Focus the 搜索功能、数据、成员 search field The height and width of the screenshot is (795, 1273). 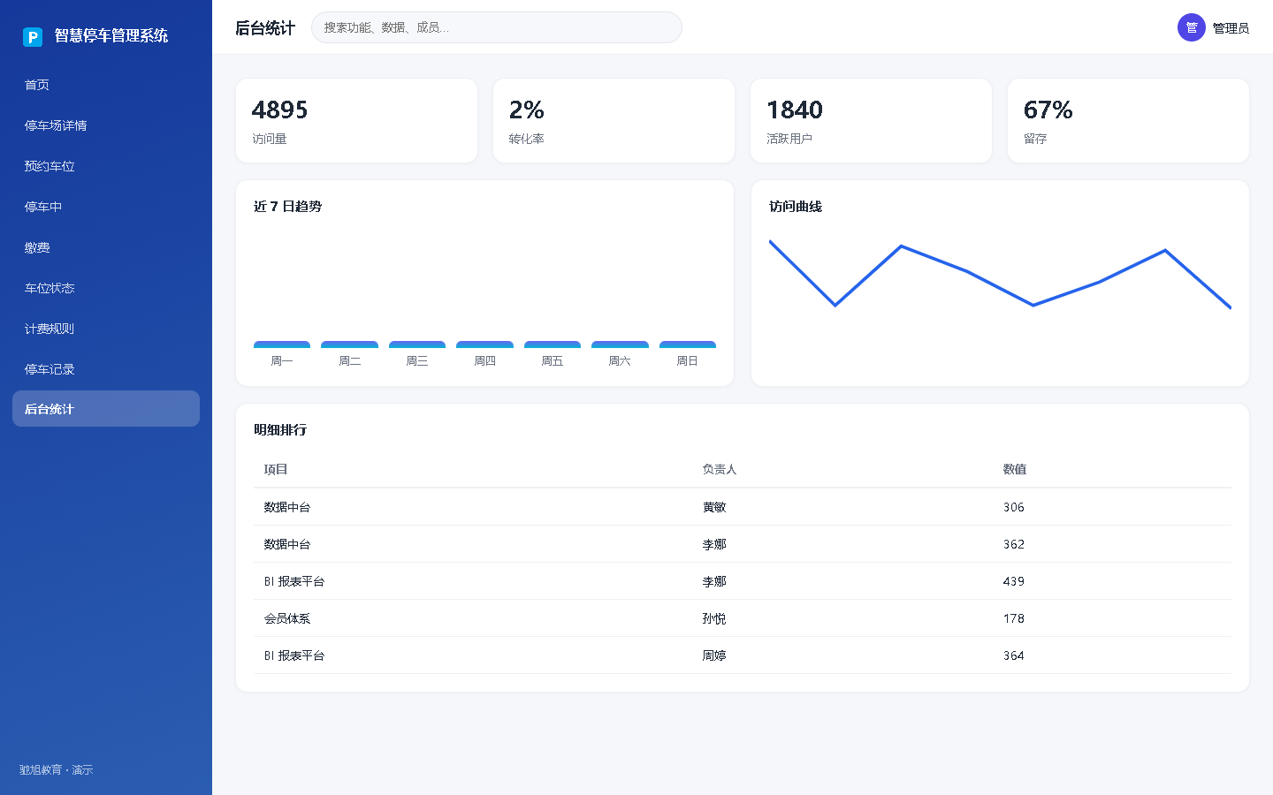tap(497, 27)
